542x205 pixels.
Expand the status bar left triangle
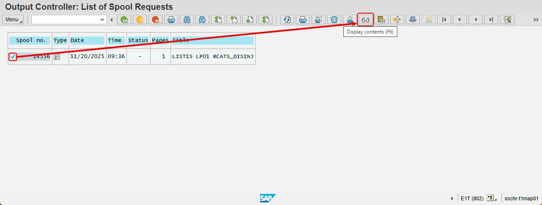click(452, 198)
